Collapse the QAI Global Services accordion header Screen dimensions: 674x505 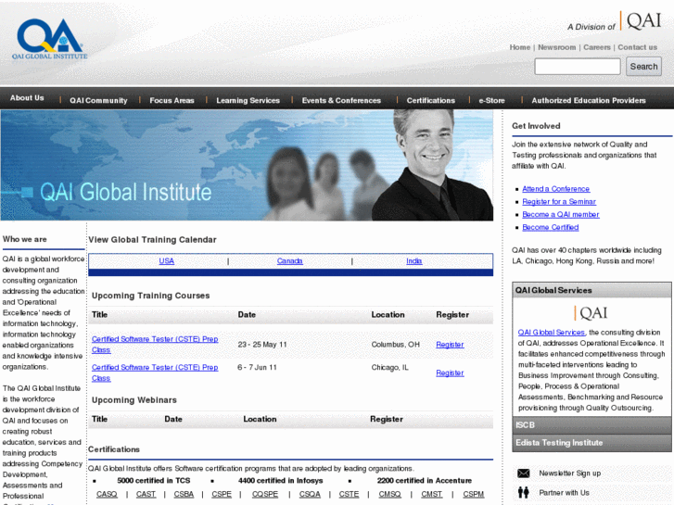coord(591,290)
